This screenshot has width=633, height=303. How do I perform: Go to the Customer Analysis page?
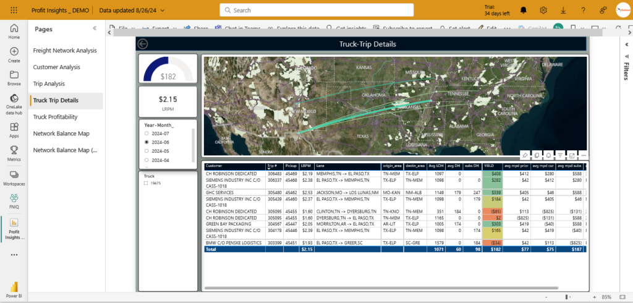pyautogui.click(x=56, y=67)
